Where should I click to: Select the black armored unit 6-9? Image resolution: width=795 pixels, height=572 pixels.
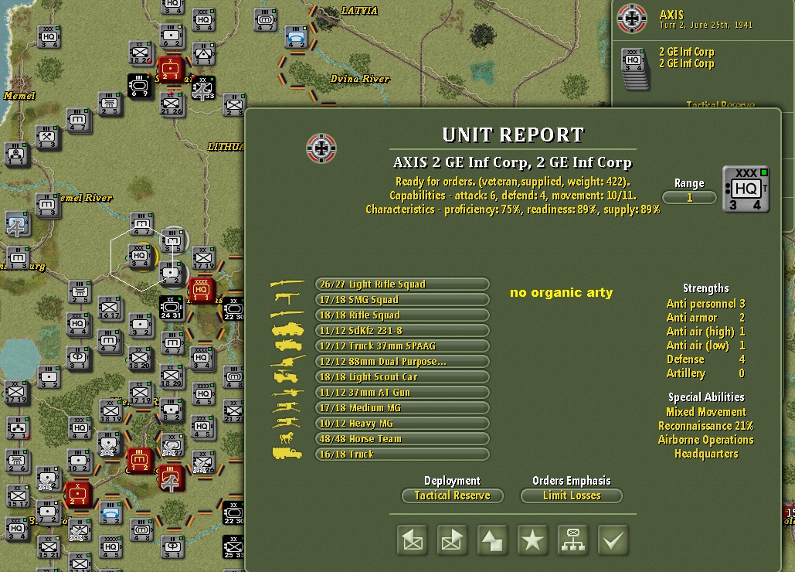[x=139, y=87]
